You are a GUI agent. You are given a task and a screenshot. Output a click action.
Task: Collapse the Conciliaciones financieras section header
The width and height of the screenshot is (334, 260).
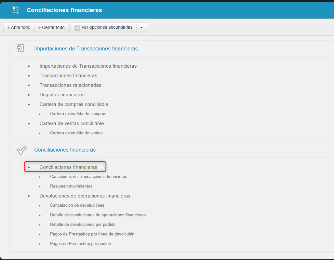coord(65,150)
